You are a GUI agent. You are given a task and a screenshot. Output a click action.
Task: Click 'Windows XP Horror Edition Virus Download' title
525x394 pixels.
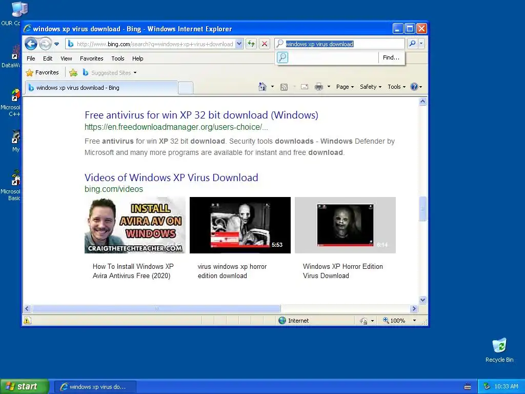[343, 271]
